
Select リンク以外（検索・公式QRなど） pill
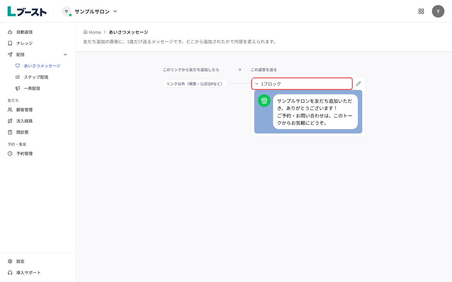(x=195, y=83)
